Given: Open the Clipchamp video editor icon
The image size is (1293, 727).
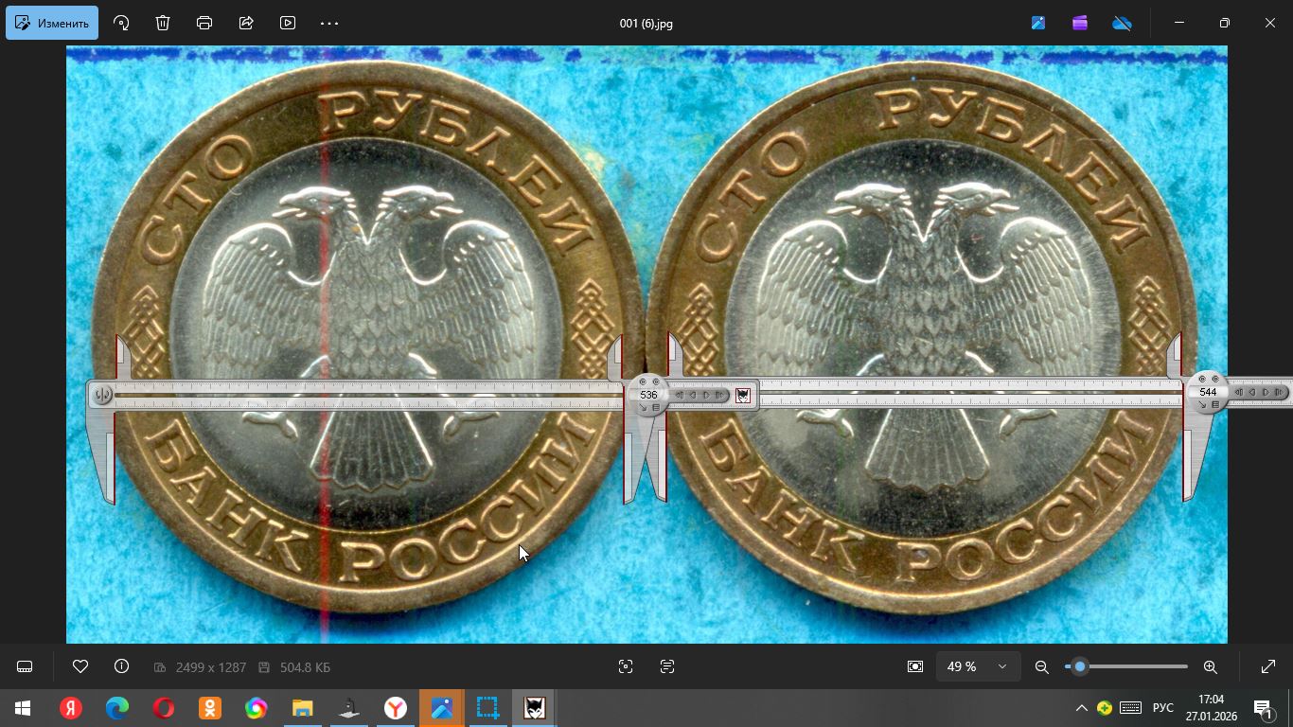Looking at the screenshot, I should 1080,23.
